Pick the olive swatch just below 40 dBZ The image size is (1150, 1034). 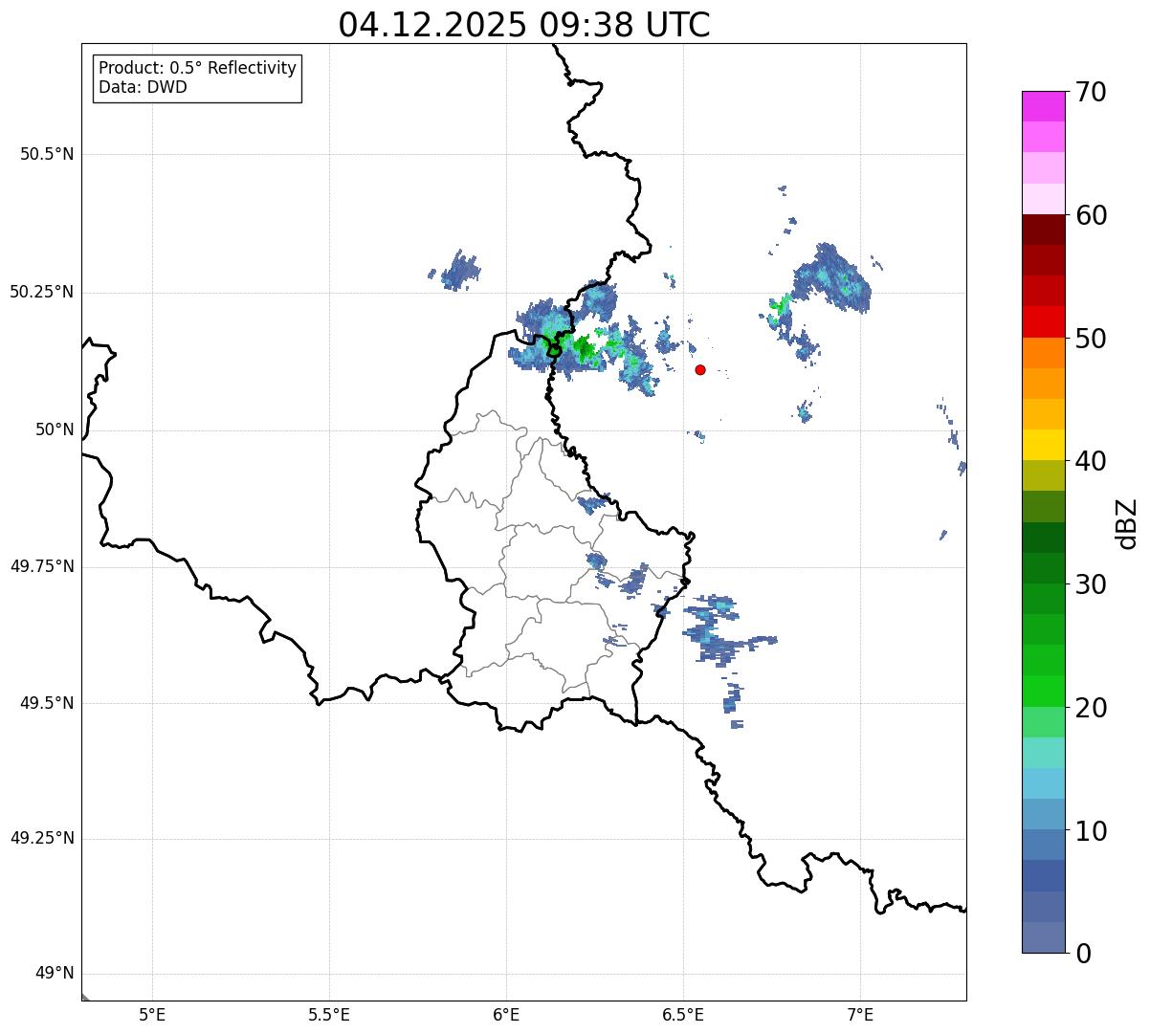(1043, 475)
